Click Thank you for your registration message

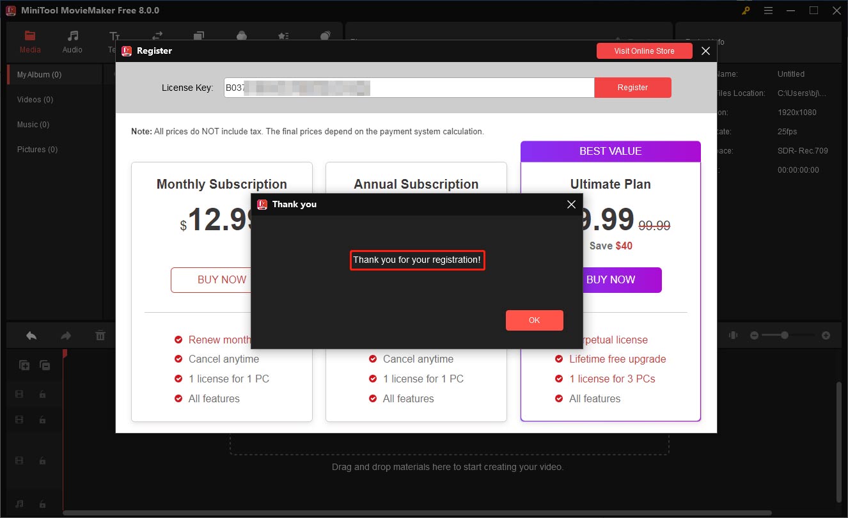point(417,260)
